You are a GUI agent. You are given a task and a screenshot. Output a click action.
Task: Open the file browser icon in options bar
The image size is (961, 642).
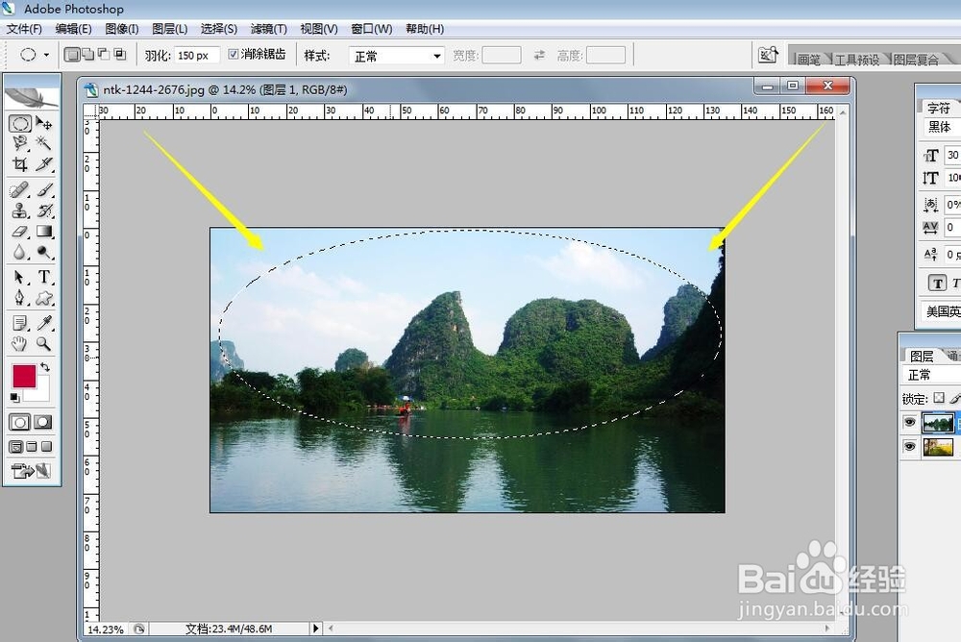[768, 55]
